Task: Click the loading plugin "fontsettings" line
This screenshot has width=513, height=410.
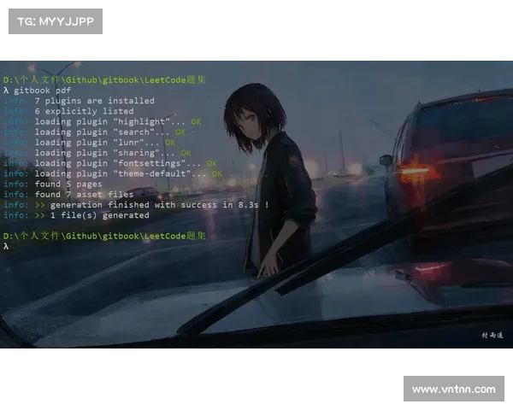Action: click(x=120, y=163)
